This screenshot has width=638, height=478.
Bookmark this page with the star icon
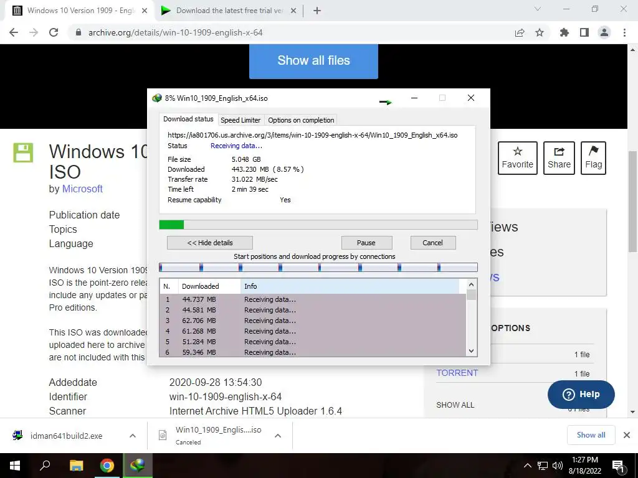pos(540,32)
